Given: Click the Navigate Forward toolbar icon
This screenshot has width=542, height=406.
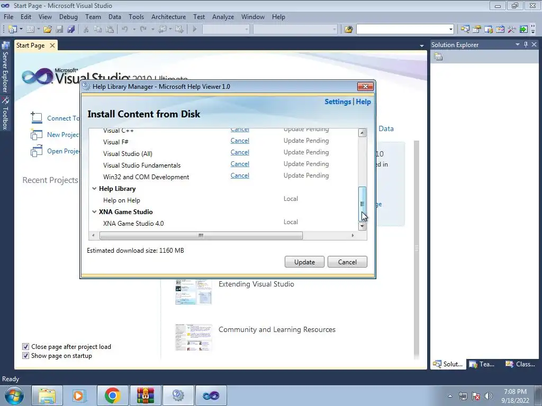Looking at the screenshot, I should coord(179,30).
